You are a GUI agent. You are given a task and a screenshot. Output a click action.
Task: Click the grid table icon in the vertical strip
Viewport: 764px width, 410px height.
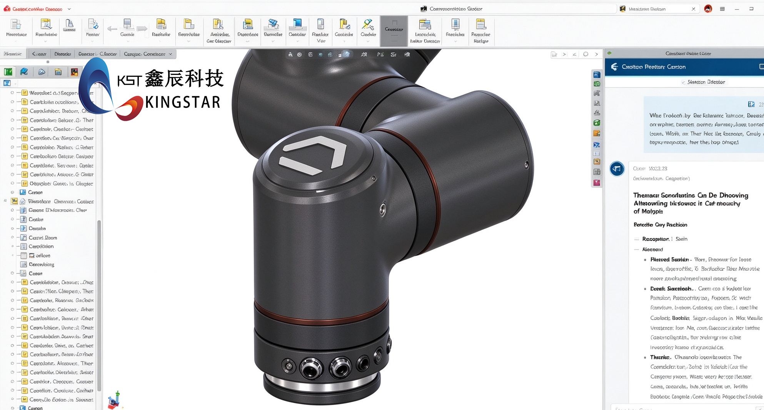coord(597,172)
